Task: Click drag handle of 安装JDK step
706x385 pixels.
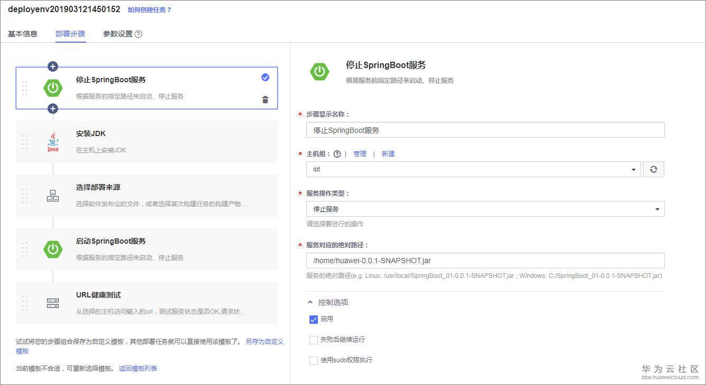Action: point(25,142)
